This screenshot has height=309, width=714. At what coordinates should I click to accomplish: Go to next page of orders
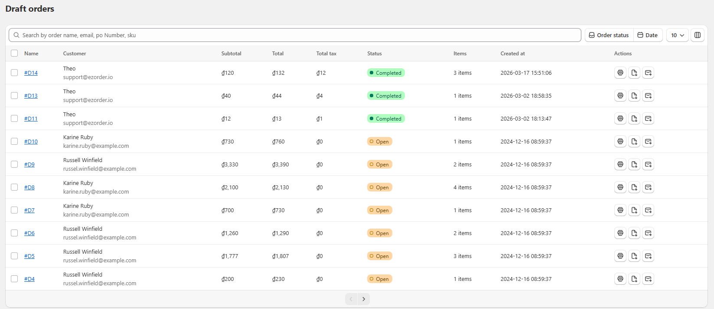[364, 299]
